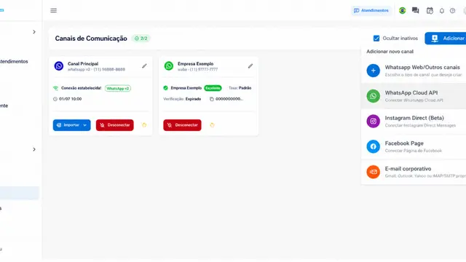Click the orange e-mail icon
The height and width of the screenshot is (262, 466).
click(374, 172)
